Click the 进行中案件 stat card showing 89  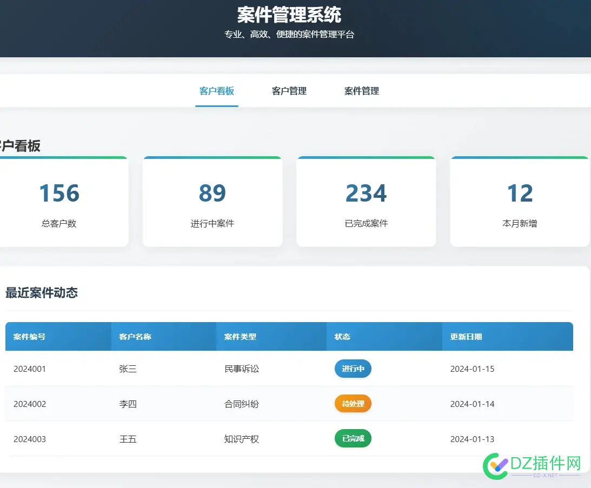[213, 202]
